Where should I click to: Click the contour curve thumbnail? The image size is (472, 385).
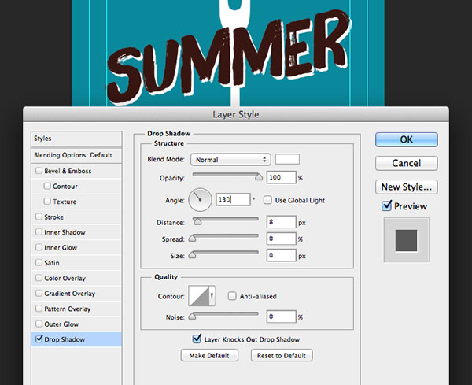coord(199,296)
